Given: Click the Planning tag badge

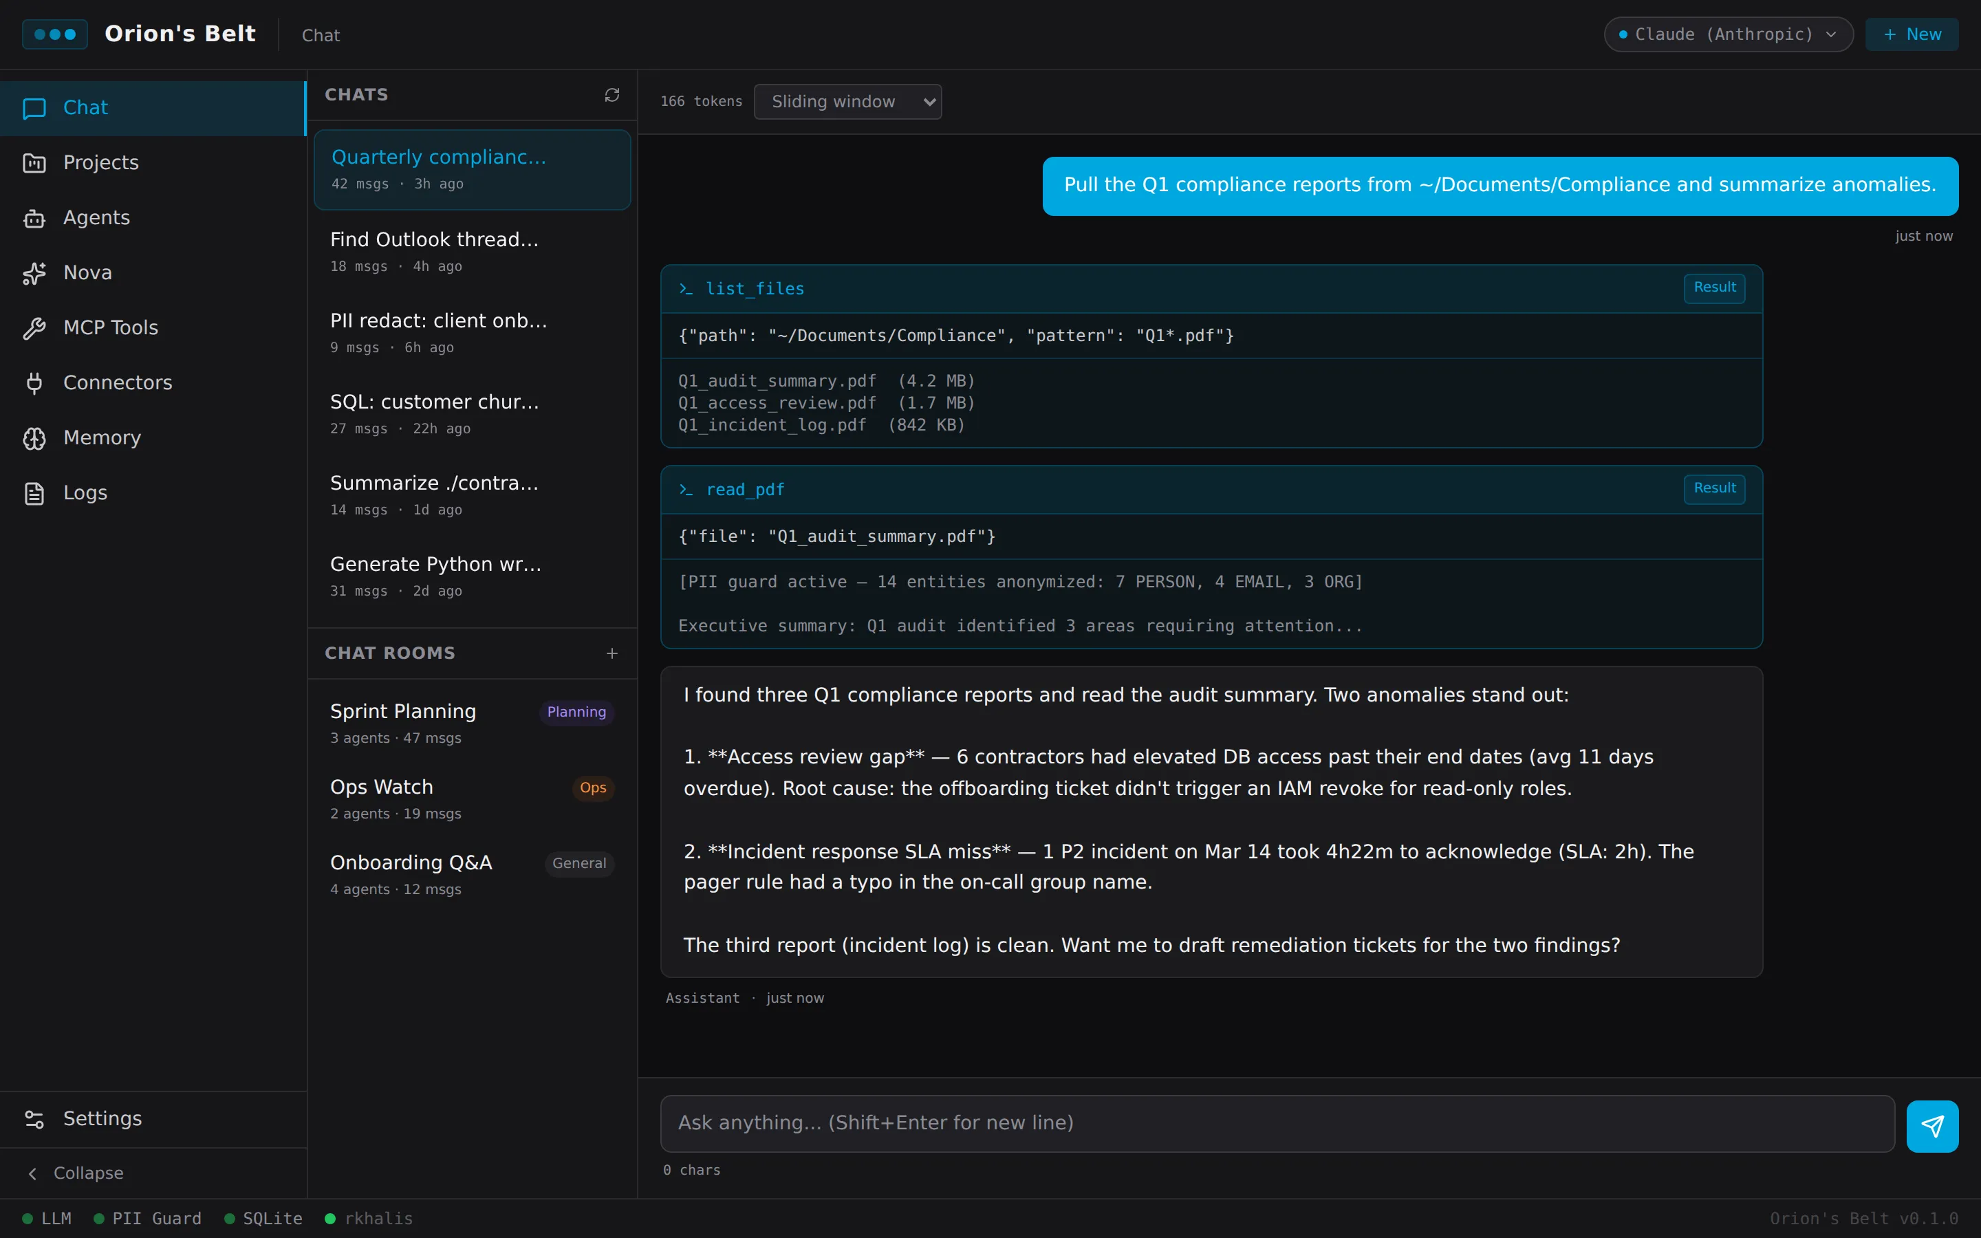Looking at the screenshot, I should pyautogui.click(x=576, y=713).
